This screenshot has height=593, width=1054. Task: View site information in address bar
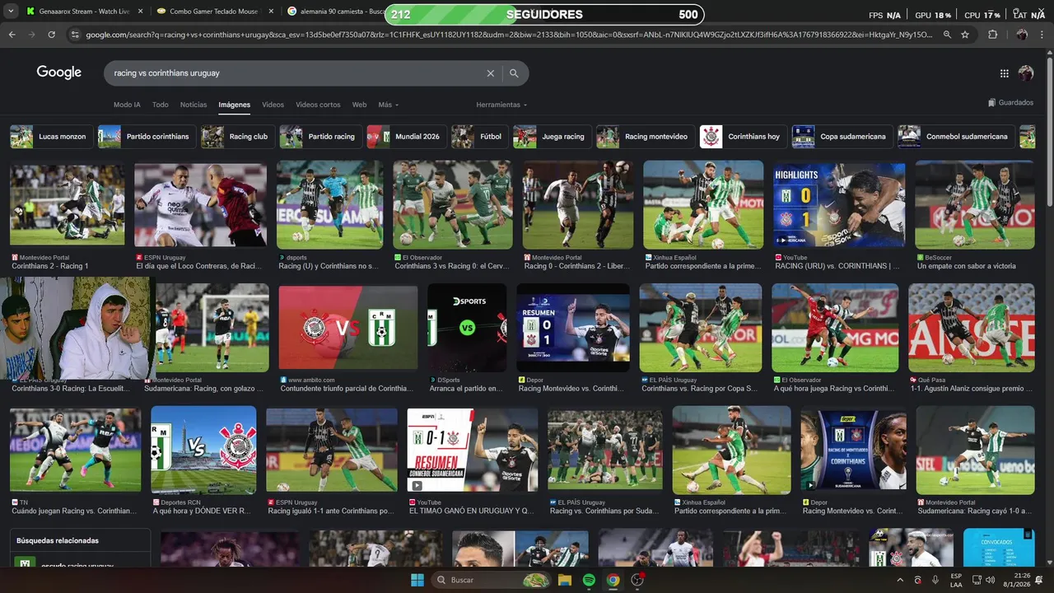coord(75,35)
